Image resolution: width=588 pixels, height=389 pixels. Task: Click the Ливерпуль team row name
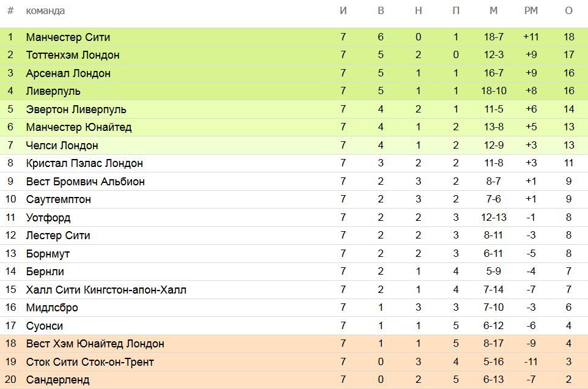pyautogui.click(x=53, y=91)
